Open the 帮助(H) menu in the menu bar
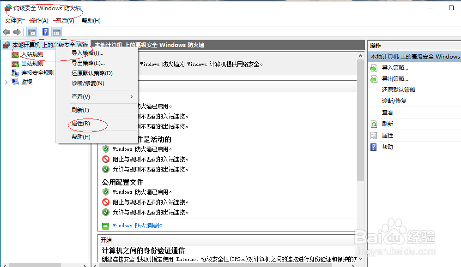461x267 pixels. click(x=91, y=21)
